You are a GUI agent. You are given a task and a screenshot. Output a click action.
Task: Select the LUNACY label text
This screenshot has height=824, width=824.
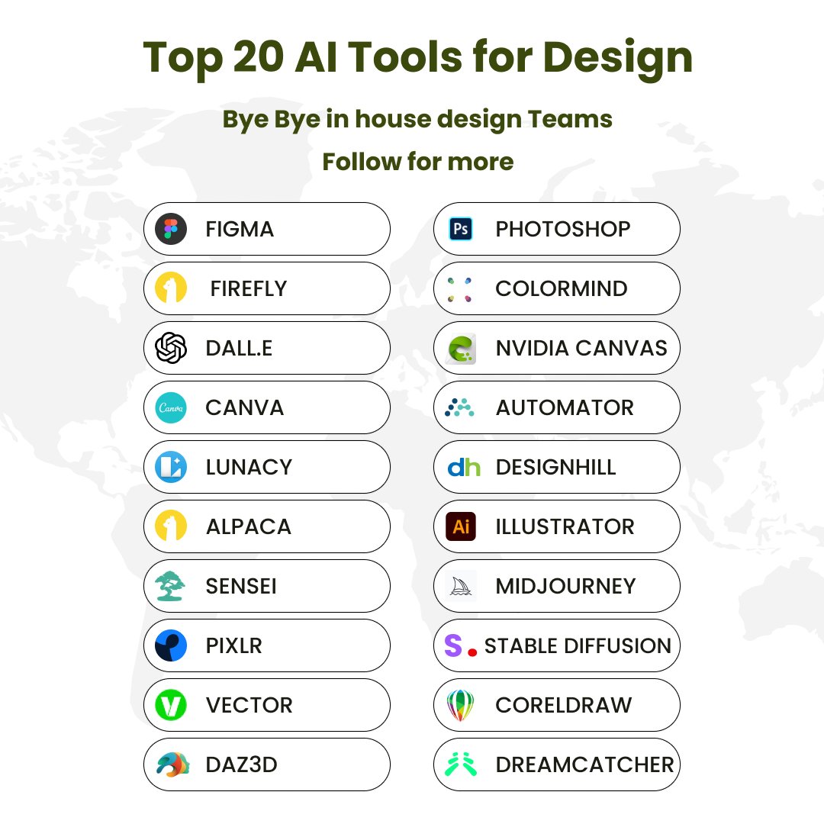click(x=249, y=467)
